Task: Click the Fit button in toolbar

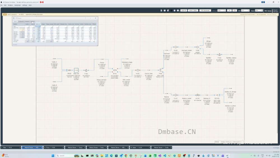Action: coord(230,11)
